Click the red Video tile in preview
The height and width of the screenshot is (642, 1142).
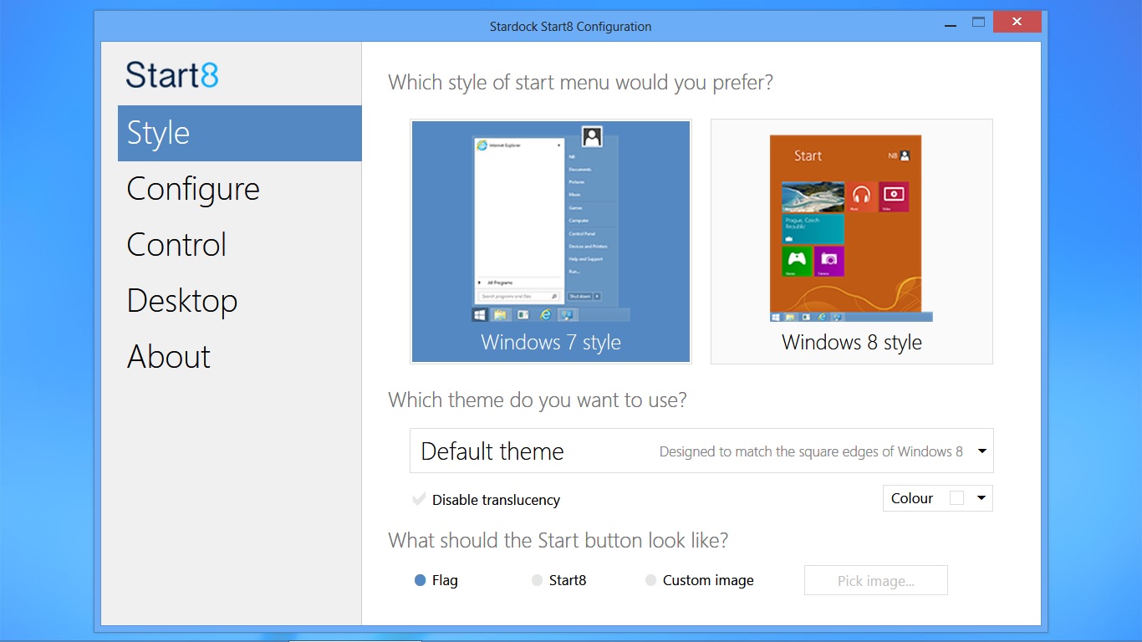point(894,196)
